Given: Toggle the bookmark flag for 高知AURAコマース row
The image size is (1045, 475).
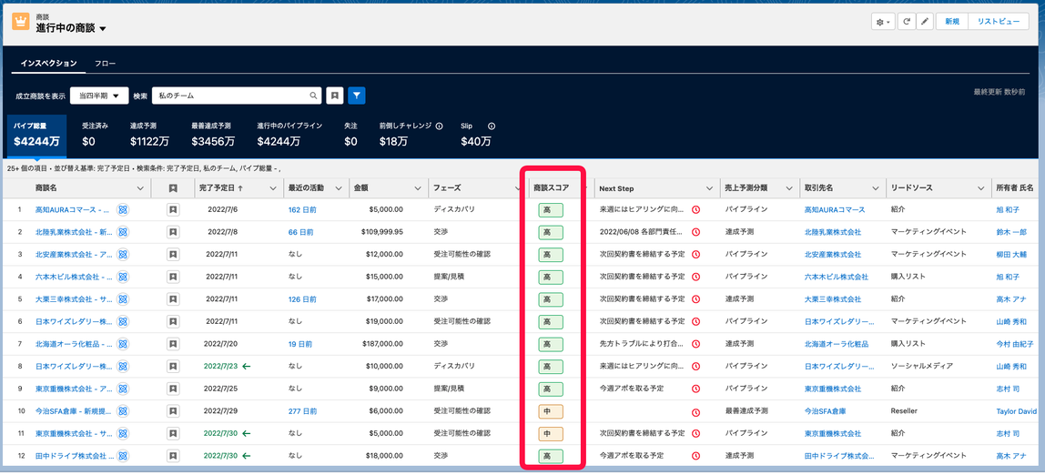Looking at the screenshot, I should [173, 210].
